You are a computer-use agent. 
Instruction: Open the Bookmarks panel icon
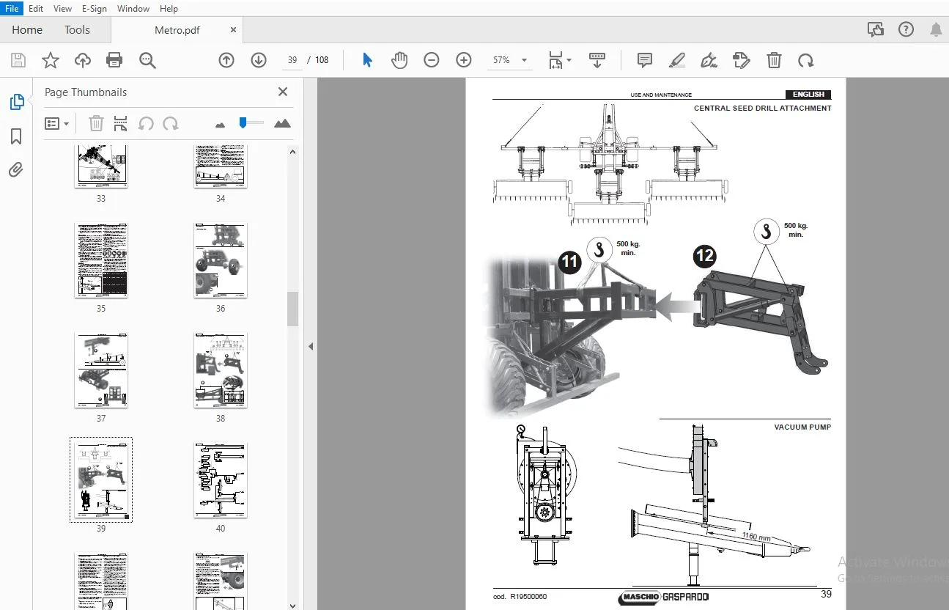[x=16, y=136]
